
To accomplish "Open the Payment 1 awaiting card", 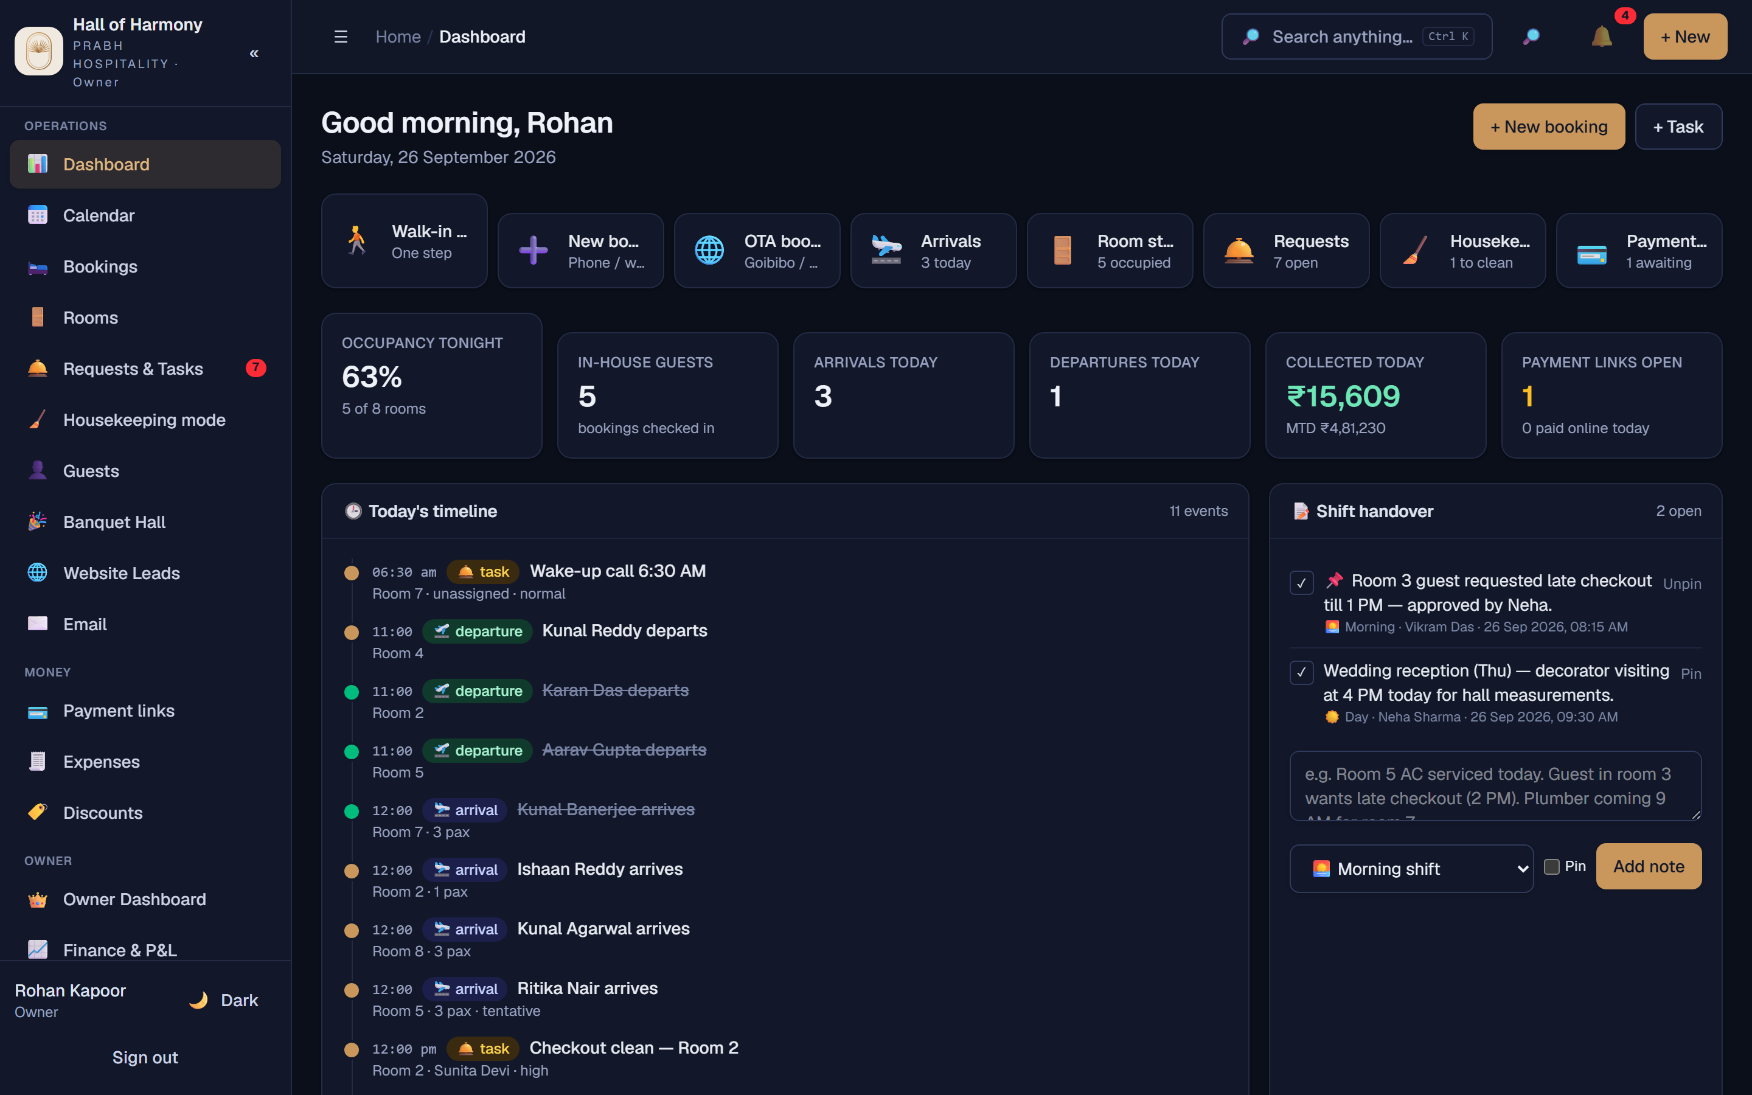I will (1639, 251).
